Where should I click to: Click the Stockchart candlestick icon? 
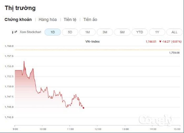pyautogui.click(x=14, y=32)
